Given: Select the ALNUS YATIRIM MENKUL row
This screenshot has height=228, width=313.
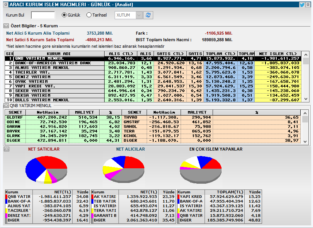Looking at the screenshot, I should (153, 68).
